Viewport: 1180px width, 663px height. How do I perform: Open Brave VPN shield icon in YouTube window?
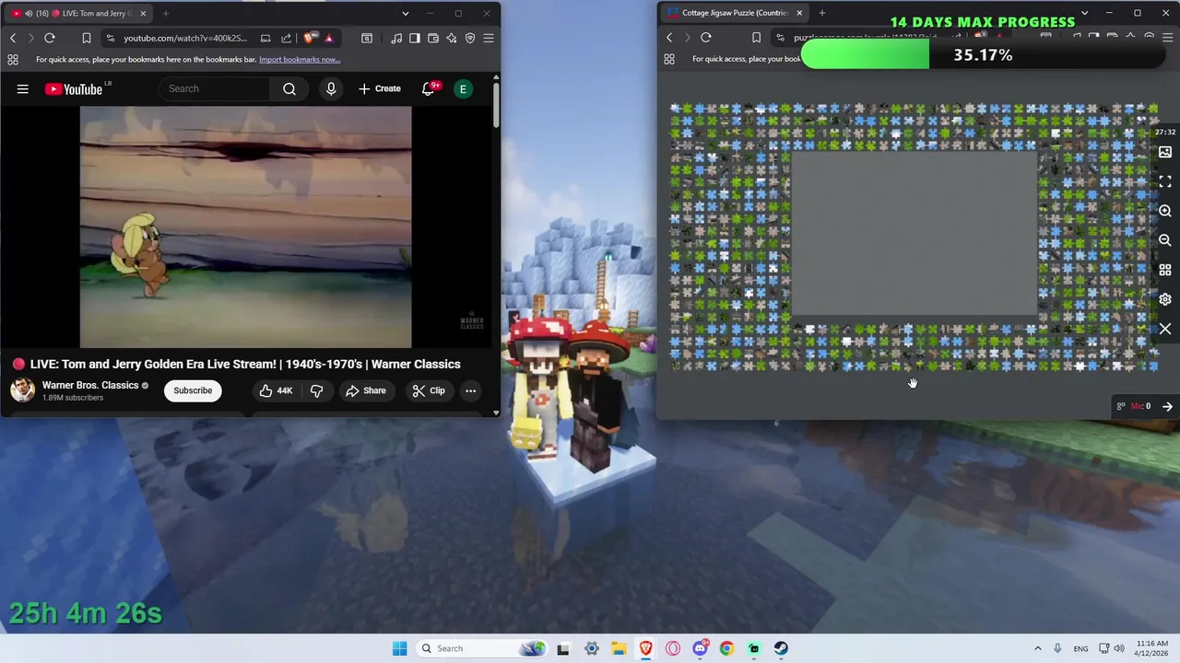(x=470, y=38)
